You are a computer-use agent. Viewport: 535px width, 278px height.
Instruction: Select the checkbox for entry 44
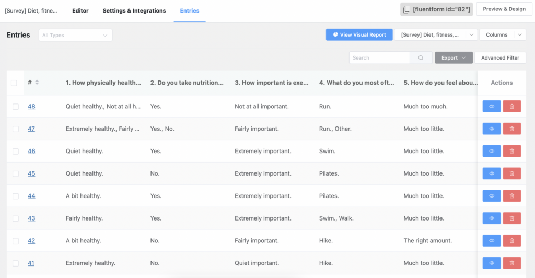click(x=15, y=196)
